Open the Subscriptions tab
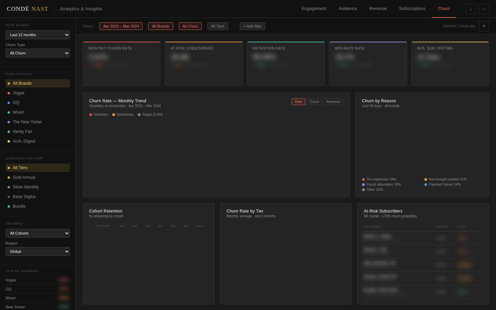The width and height of the screenshot is (496, 310). (412, 9)
